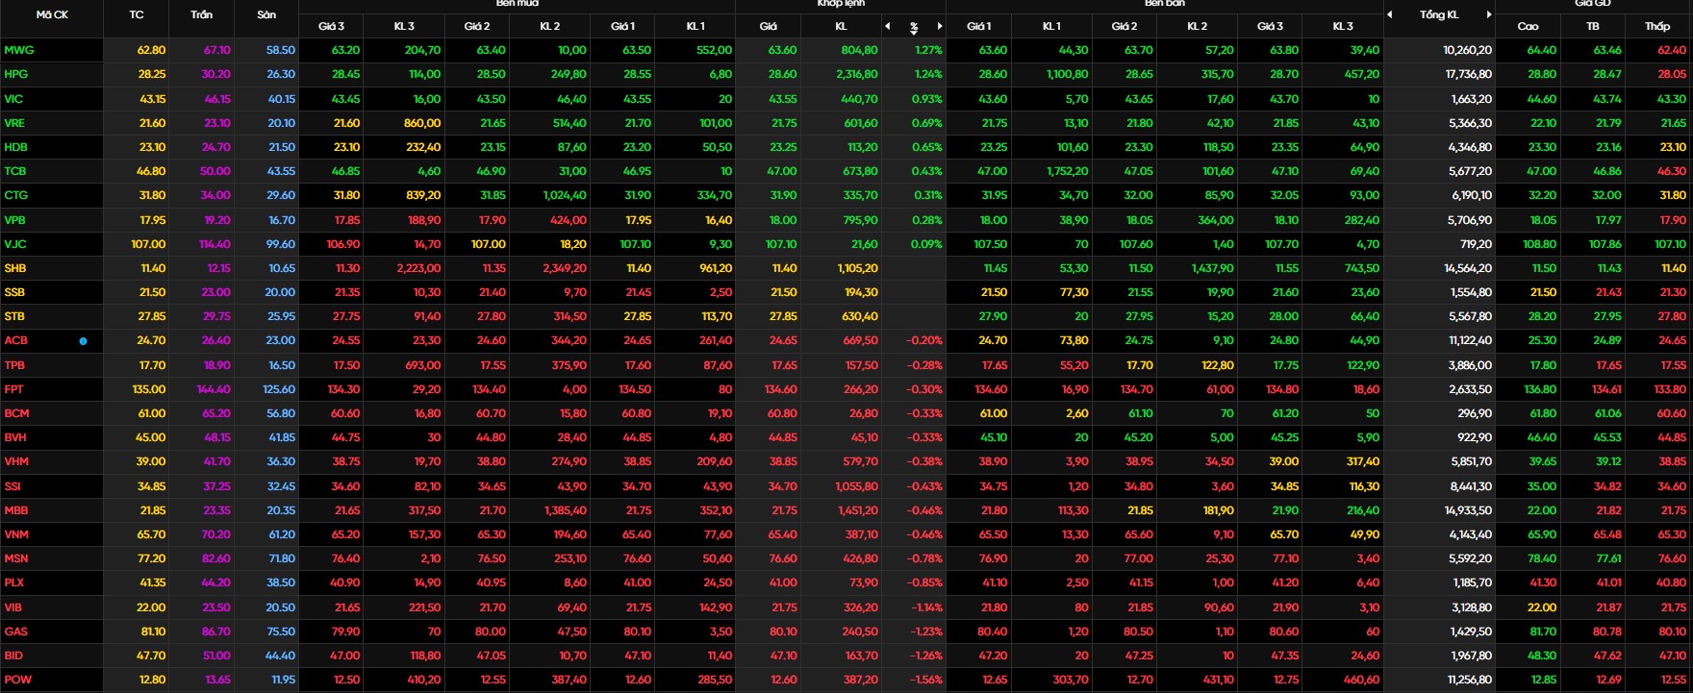This screenshot has width=1693, height=693.
Task: Open the VJC stock symbol
Action: 14,244
